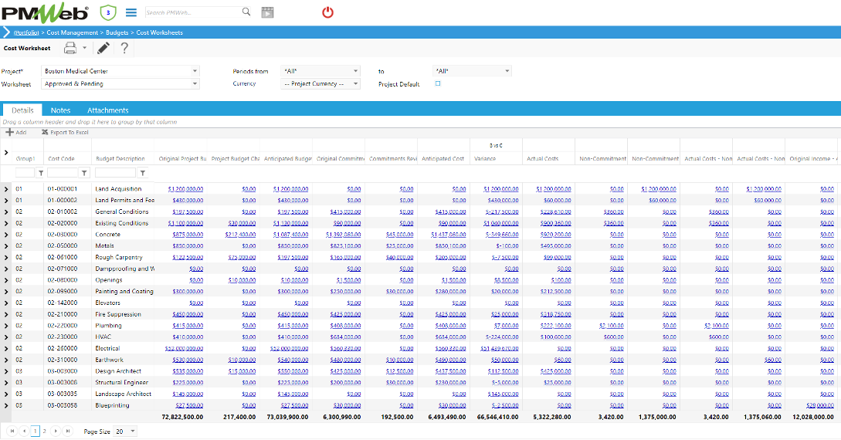Switch to the Details tab
The height and width of the screenshot is (440, 841).
[22, 110]
